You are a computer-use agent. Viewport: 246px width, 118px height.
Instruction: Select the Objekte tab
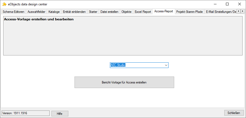click(x=126, y=12)
